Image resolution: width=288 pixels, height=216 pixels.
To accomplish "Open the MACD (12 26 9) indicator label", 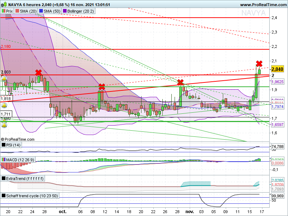I will pos(20,160).
